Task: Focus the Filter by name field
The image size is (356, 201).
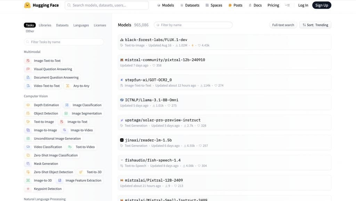Action: [193, 25]
